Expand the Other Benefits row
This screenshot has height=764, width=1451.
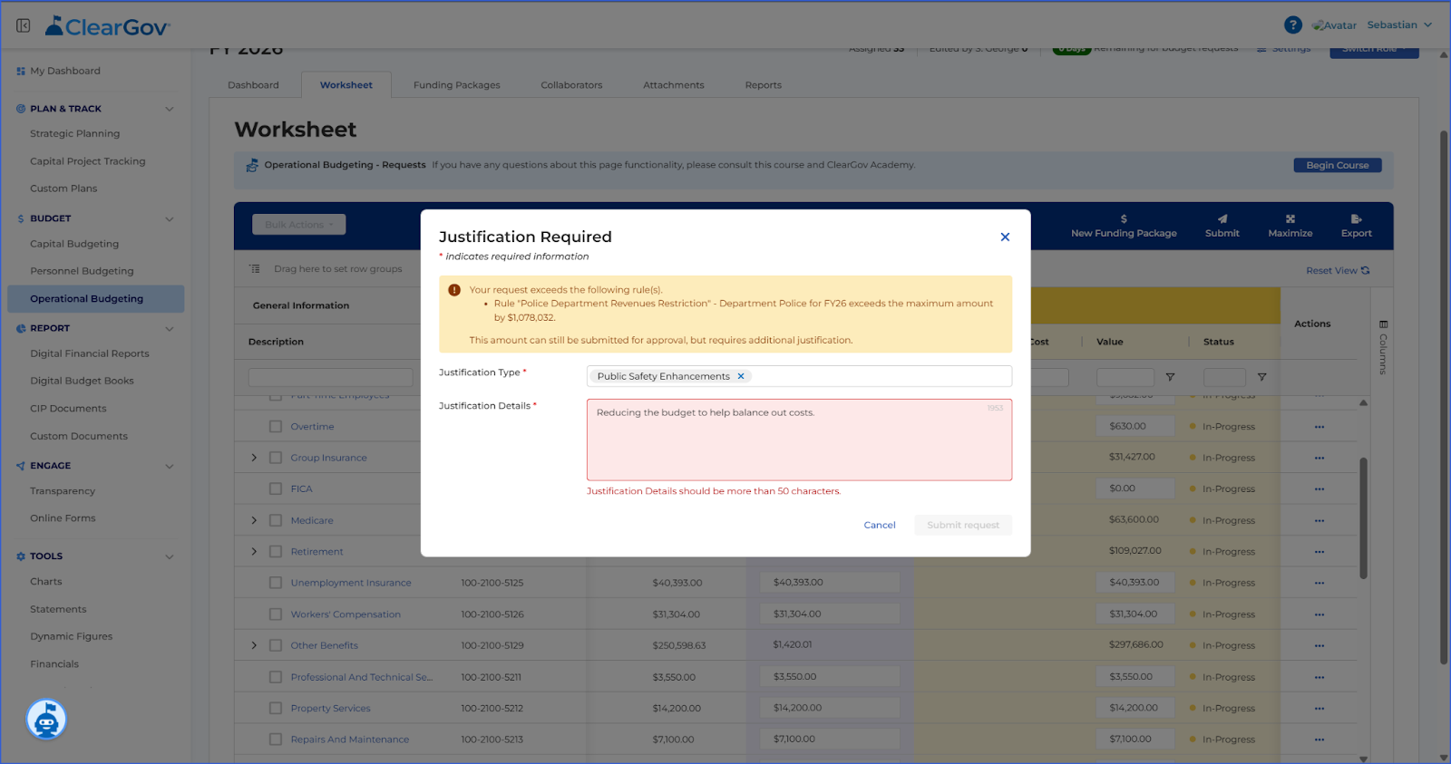[x=254, y=646]
